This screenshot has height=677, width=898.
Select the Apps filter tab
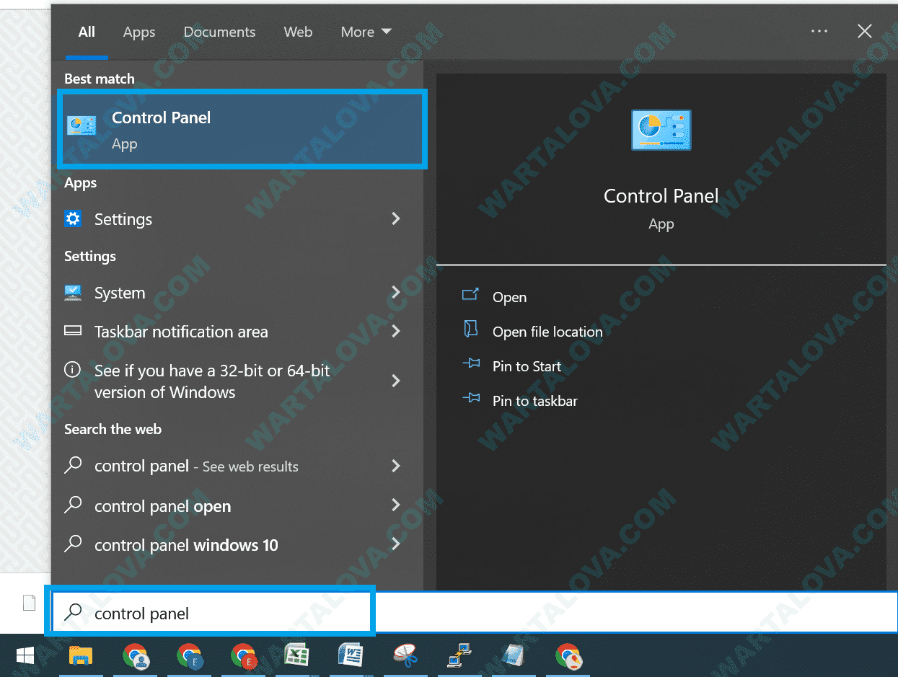(138, 32)
